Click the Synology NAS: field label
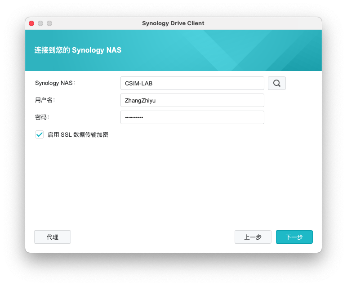This screenshot has width=347, height=286. pyautogui.click(x=55, y=83)
